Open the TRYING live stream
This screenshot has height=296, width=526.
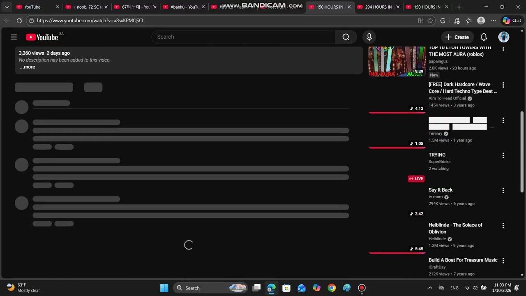[x=437, y=155]
